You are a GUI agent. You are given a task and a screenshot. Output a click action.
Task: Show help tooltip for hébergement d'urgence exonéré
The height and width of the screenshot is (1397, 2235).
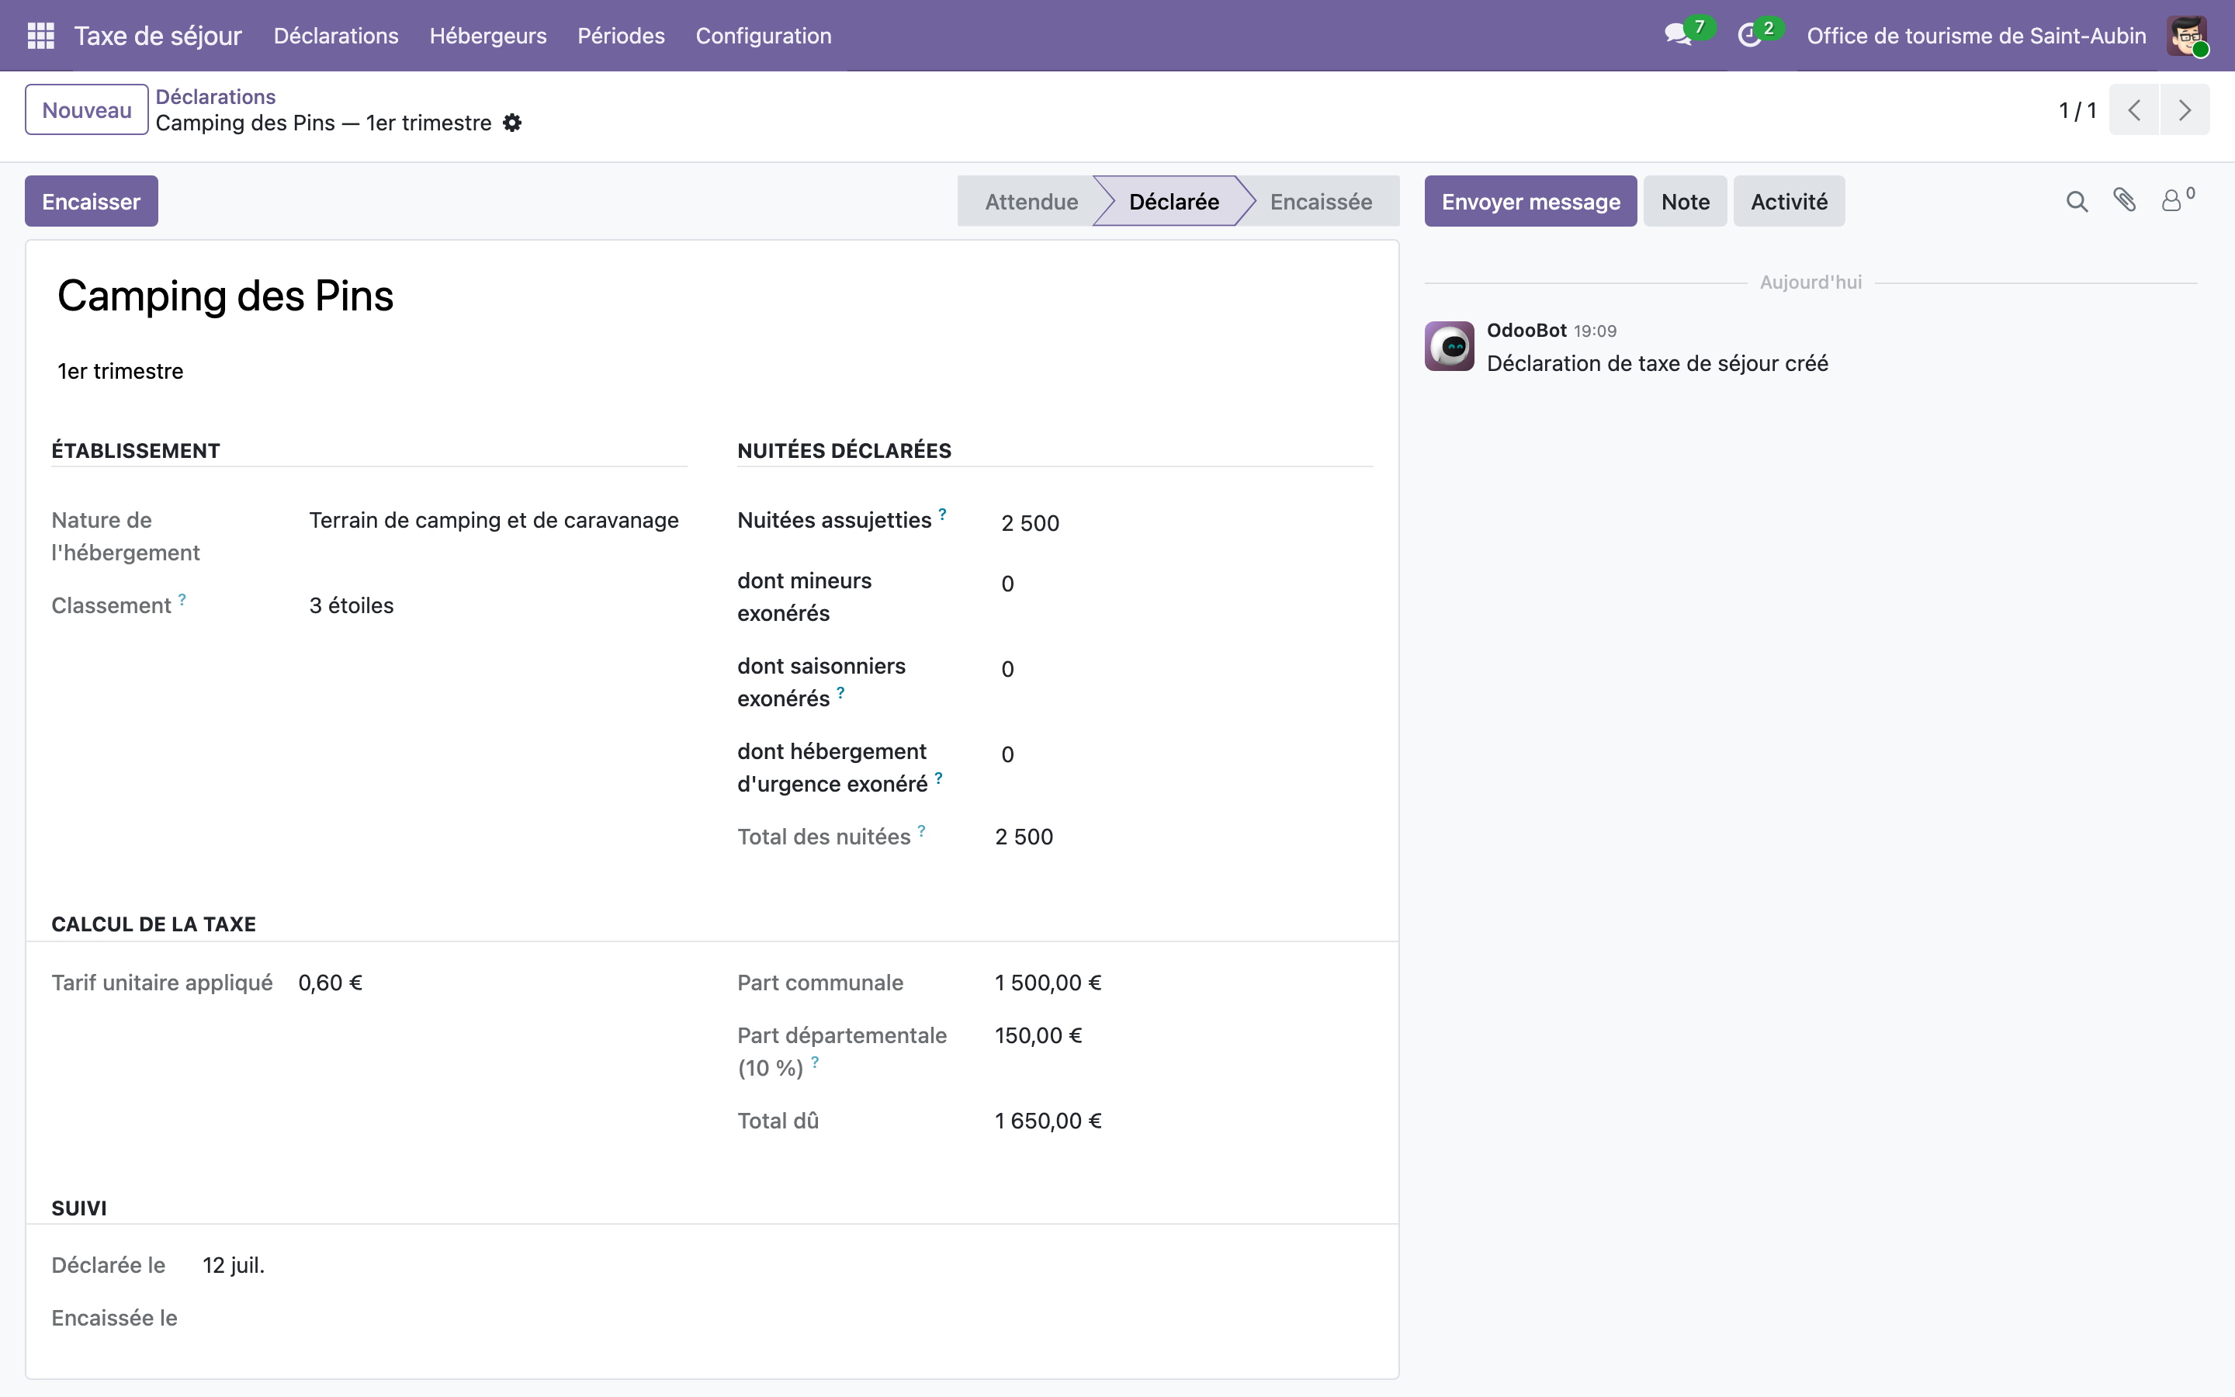point(938,778)
